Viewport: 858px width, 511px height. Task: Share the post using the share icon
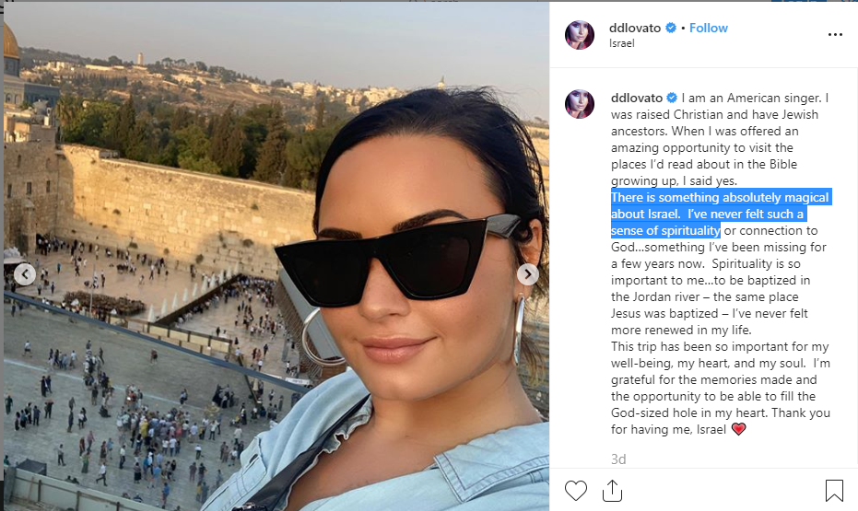tap(612, 490)
